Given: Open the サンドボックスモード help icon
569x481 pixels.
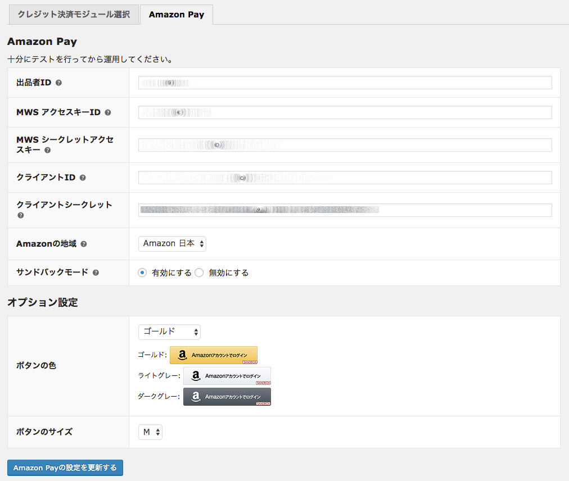Looking at the screenshot, I should [96, 273].
